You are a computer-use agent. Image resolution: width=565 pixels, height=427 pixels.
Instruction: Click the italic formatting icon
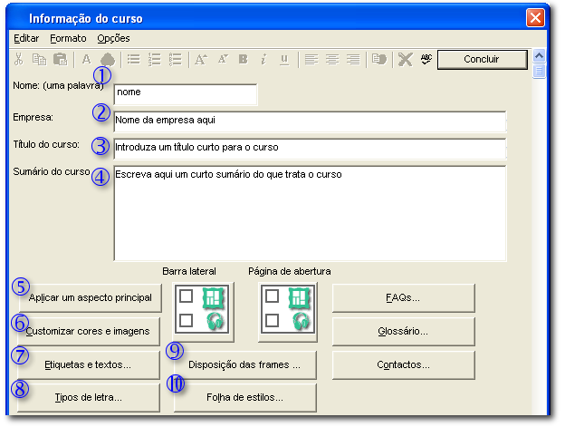(x=263, y=60)
